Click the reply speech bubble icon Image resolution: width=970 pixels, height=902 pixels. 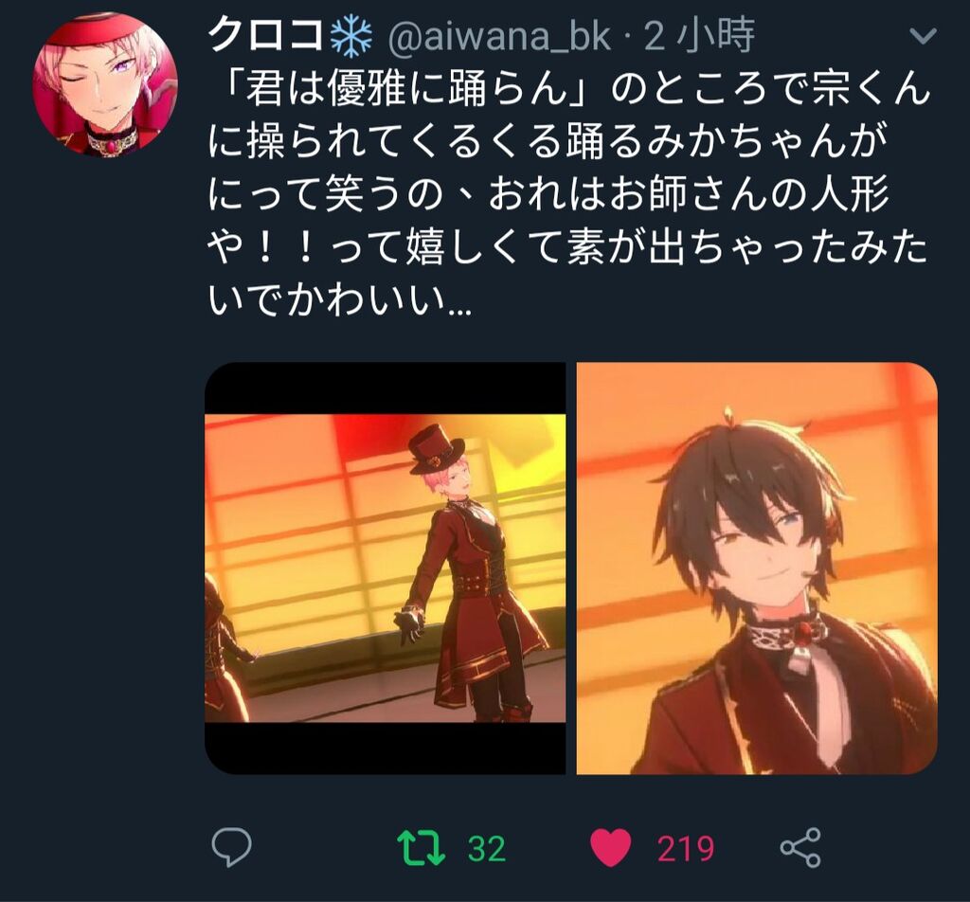[231, 847]
